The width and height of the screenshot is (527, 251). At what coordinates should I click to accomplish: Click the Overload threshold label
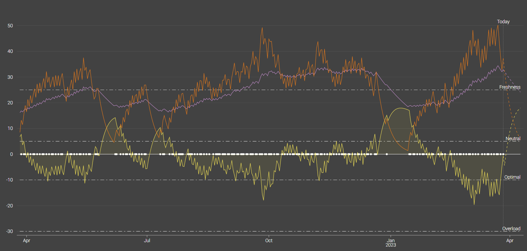tap(511, 229)
